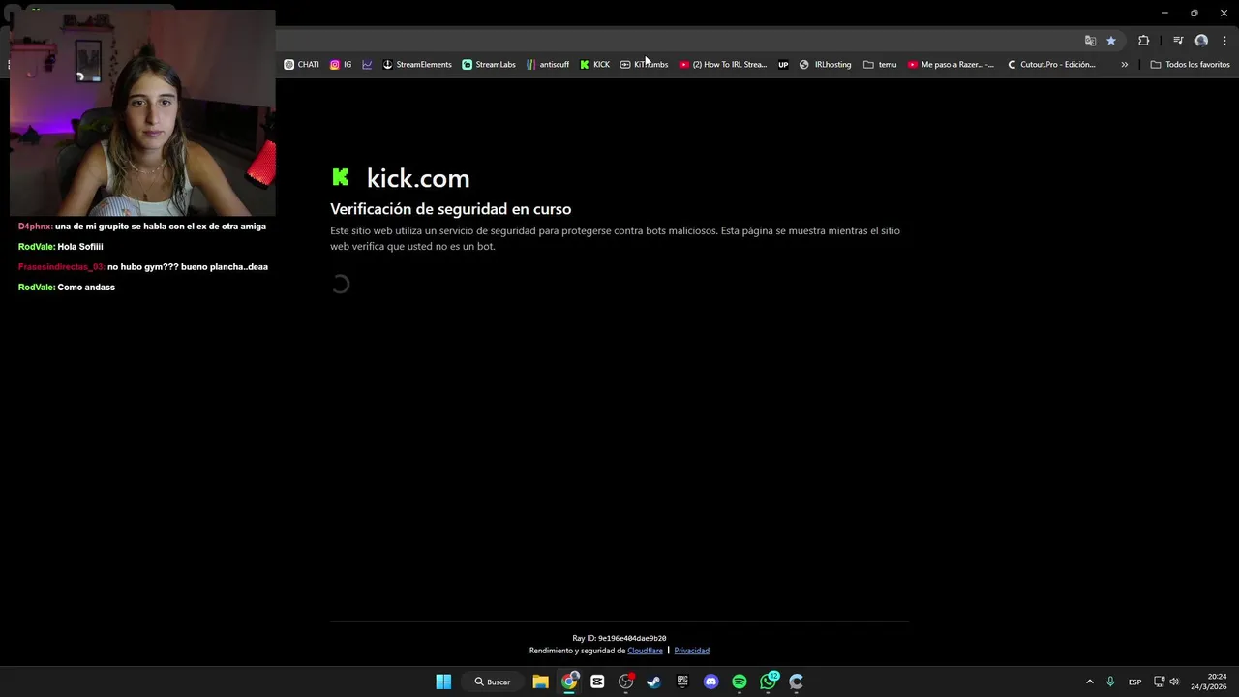
Task: Click the Ray ID text
Action: 619,638
